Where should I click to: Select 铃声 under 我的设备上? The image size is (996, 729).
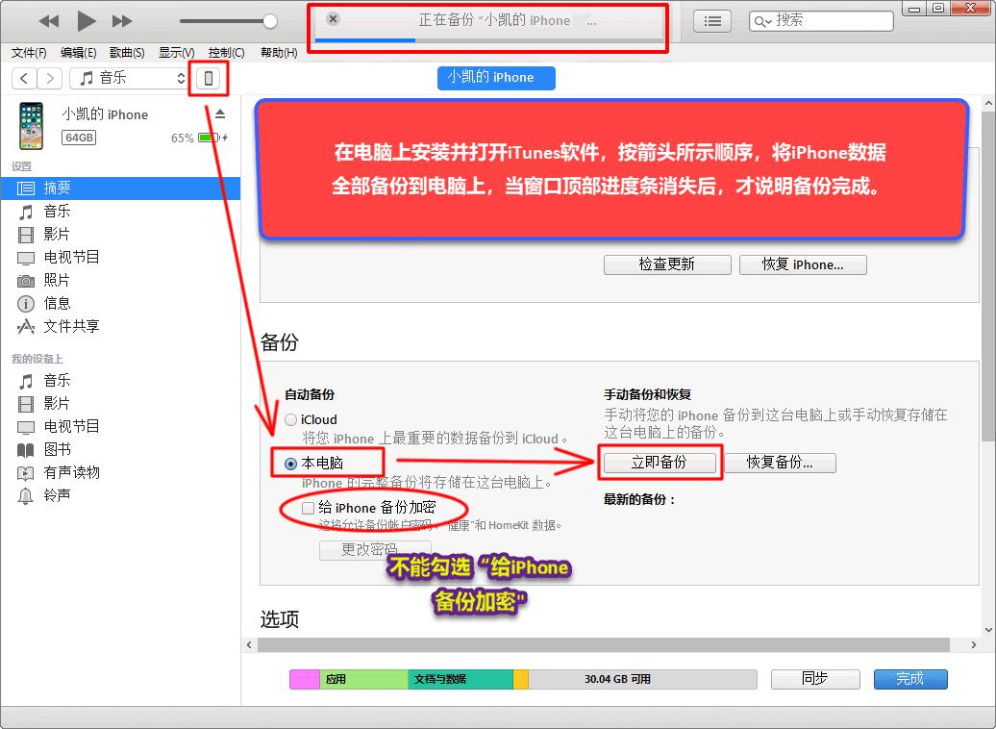click(56, 495)
